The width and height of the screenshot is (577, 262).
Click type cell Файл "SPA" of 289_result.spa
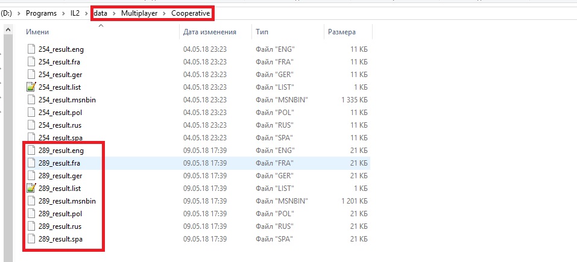pyautogui.click(x=274, y=239)
